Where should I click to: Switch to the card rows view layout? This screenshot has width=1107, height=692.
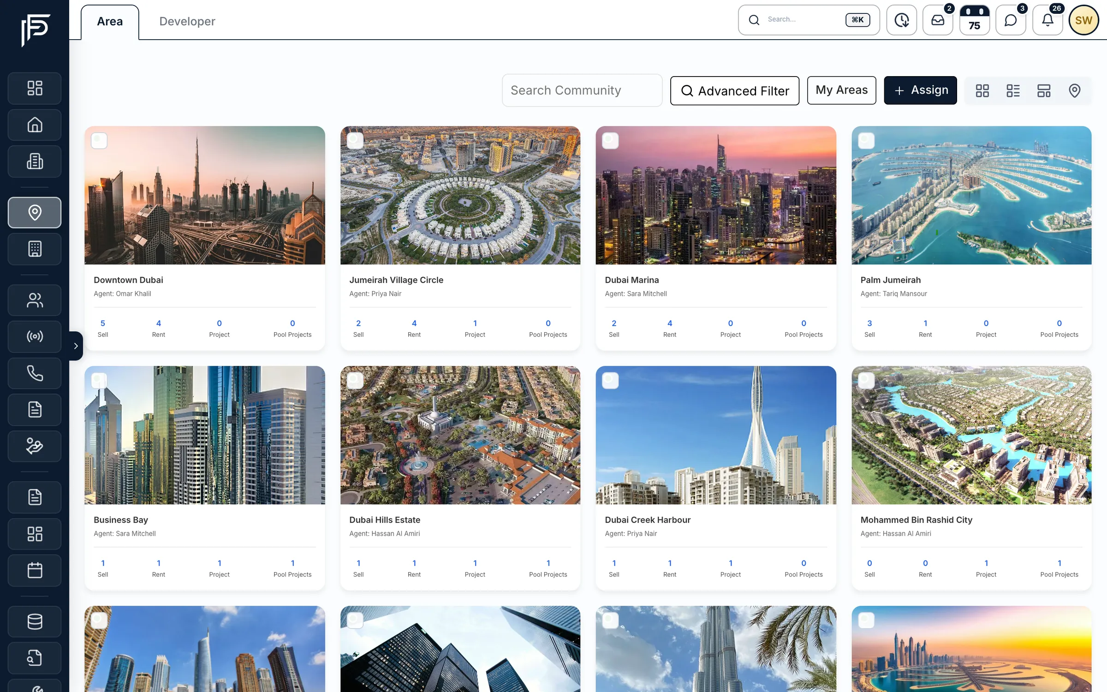click(x=1044, y=90)
